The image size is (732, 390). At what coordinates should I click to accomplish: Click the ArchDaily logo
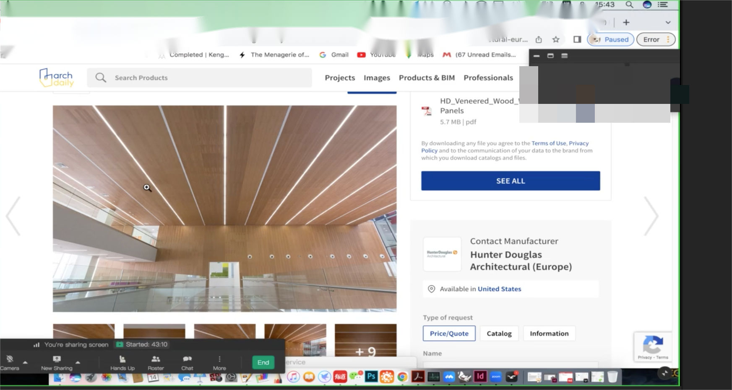point(56,77)
